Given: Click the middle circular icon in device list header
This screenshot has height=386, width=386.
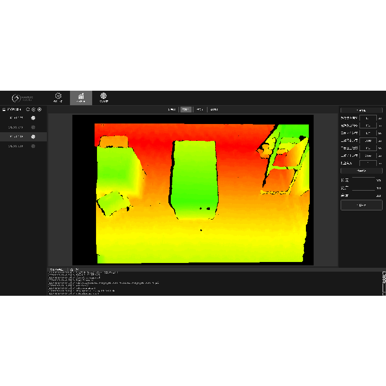Looking at the screenshot, I should pyautogui.click(x=33, y=110).
